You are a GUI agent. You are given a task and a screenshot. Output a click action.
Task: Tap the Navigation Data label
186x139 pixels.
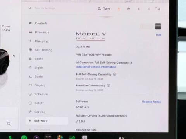point(86,130)
